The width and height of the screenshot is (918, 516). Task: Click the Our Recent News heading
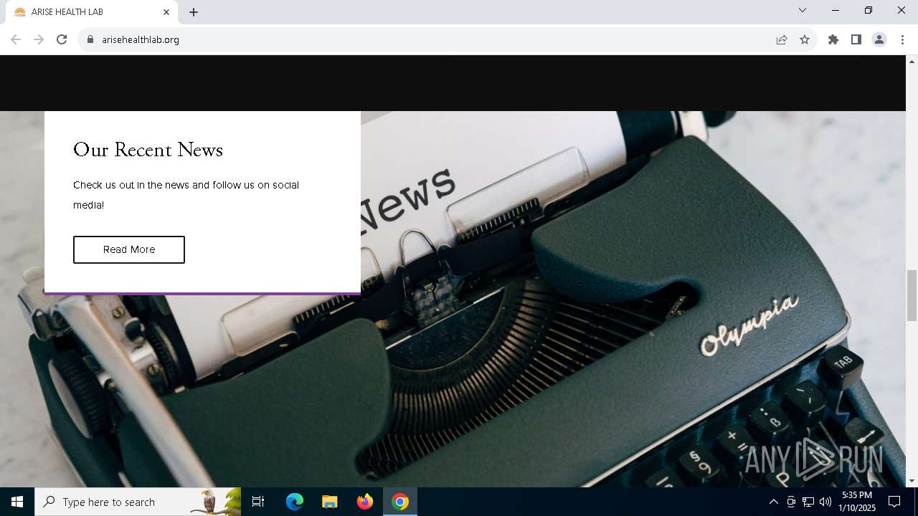pos(148,150)
